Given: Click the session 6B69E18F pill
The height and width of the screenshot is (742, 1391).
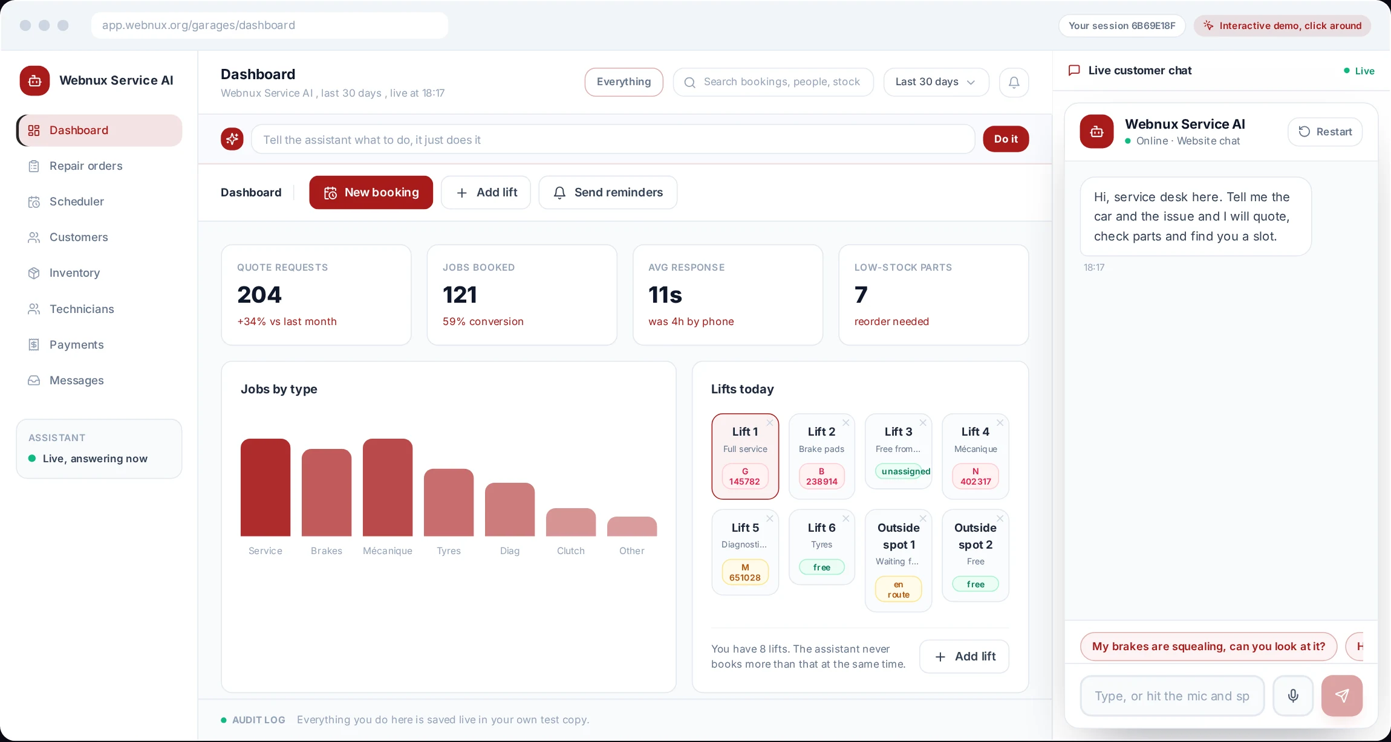Looking at the screenshot, I should (1122, 25).
